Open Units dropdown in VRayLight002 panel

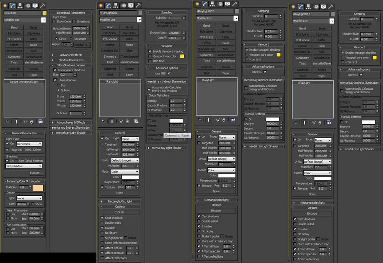click(221, 159)
